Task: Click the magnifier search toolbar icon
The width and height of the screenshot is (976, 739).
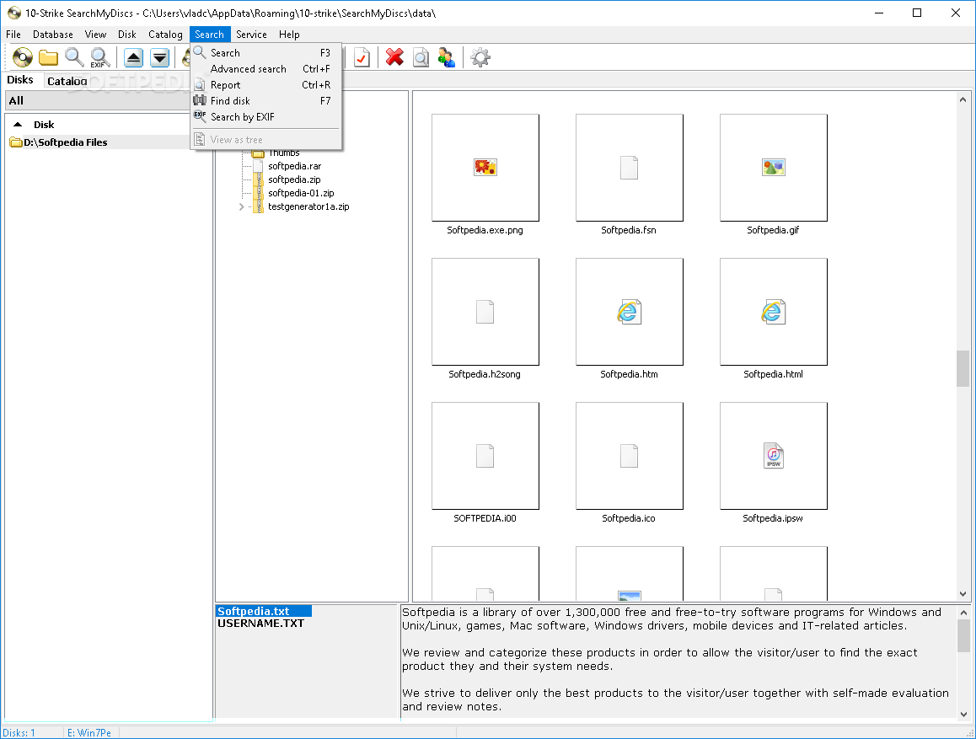Action: tap(74, 58)
